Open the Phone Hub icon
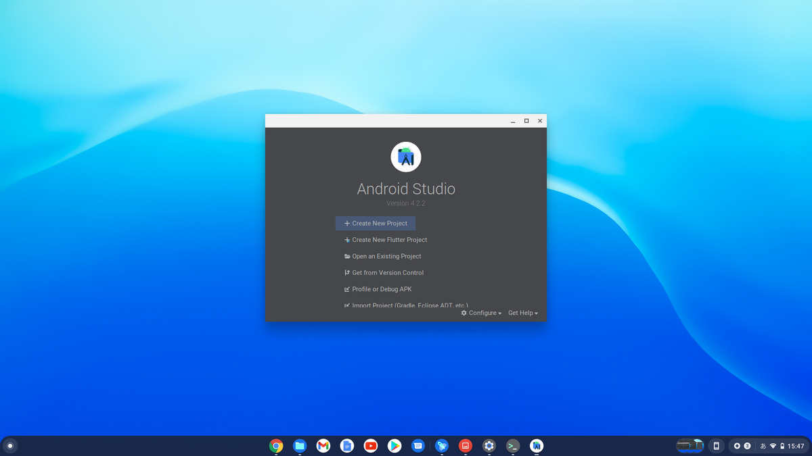 click(x=716, y=446)
